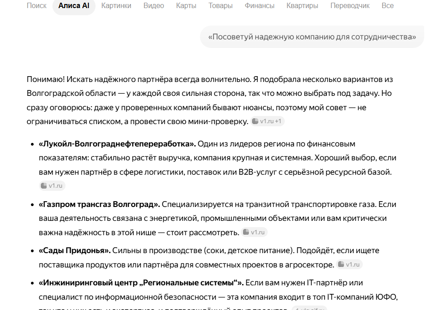Image resolution: width=439 pixels, height=310 pixels.
Task: Open v1.ru source after Газпром трансгаз Волгоград
Action: coord(254,232)
